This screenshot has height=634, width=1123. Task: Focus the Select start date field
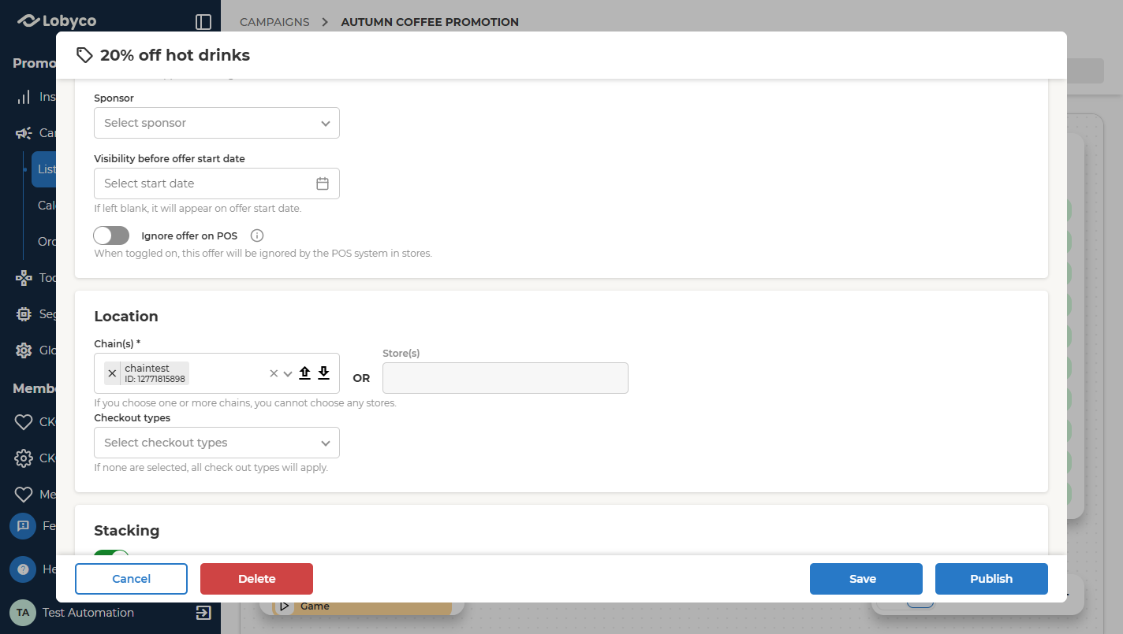(217, 184)
